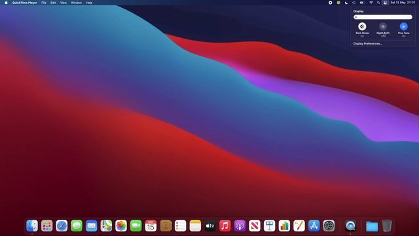
Task: Open Podcasts from the Dock
Action: [x=240, y=226]
